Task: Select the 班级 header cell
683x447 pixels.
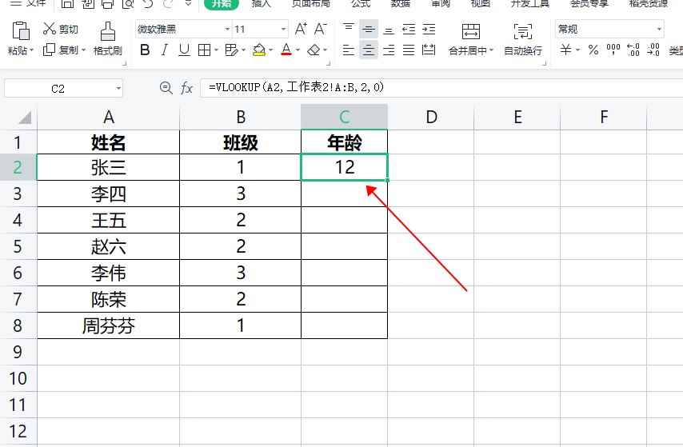Action: (241, 142)
